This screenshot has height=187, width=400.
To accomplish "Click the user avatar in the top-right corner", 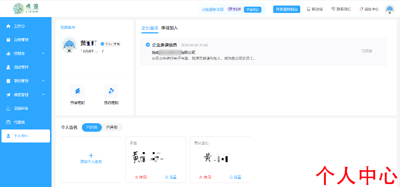I will (390, 9).
